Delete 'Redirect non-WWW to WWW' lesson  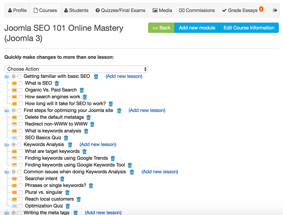click(92, 124)
